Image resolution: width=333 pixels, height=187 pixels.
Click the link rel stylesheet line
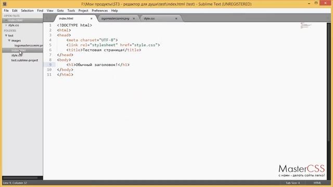point(113,45)
